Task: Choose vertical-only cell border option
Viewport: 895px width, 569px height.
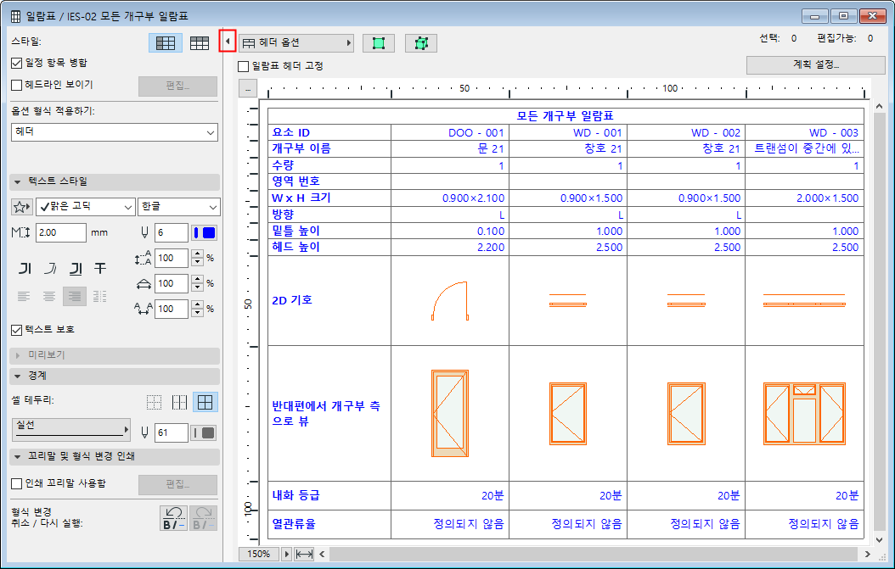Action: pyautogui.click(x=179, y=402)
